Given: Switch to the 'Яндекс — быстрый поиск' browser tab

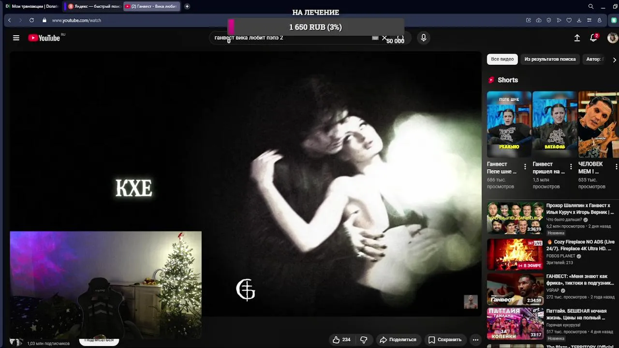Looking at the screenshot, I should pos(94,6).
